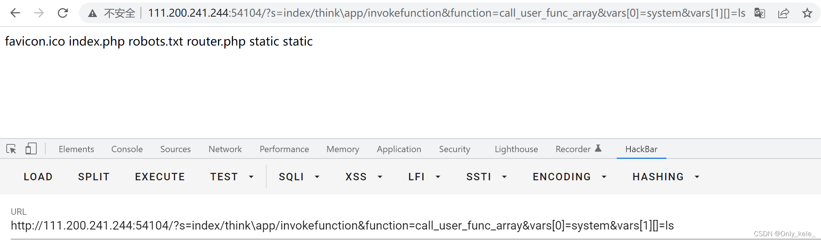Open the SQLI dropdown menu

[299, 177]
